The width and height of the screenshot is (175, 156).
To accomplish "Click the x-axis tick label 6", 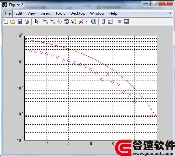I will (91, 144).
